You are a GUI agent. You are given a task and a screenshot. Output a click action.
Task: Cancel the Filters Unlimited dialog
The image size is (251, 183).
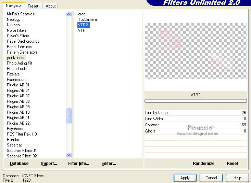click(x=211, y=178)
